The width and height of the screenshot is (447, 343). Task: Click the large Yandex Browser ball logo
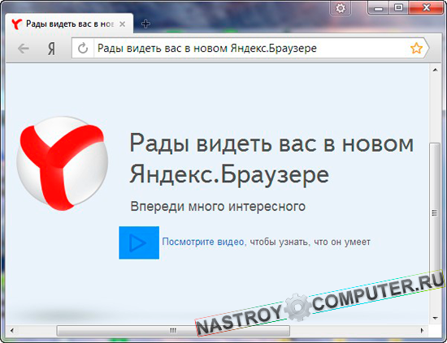click(x=62, y=164)
